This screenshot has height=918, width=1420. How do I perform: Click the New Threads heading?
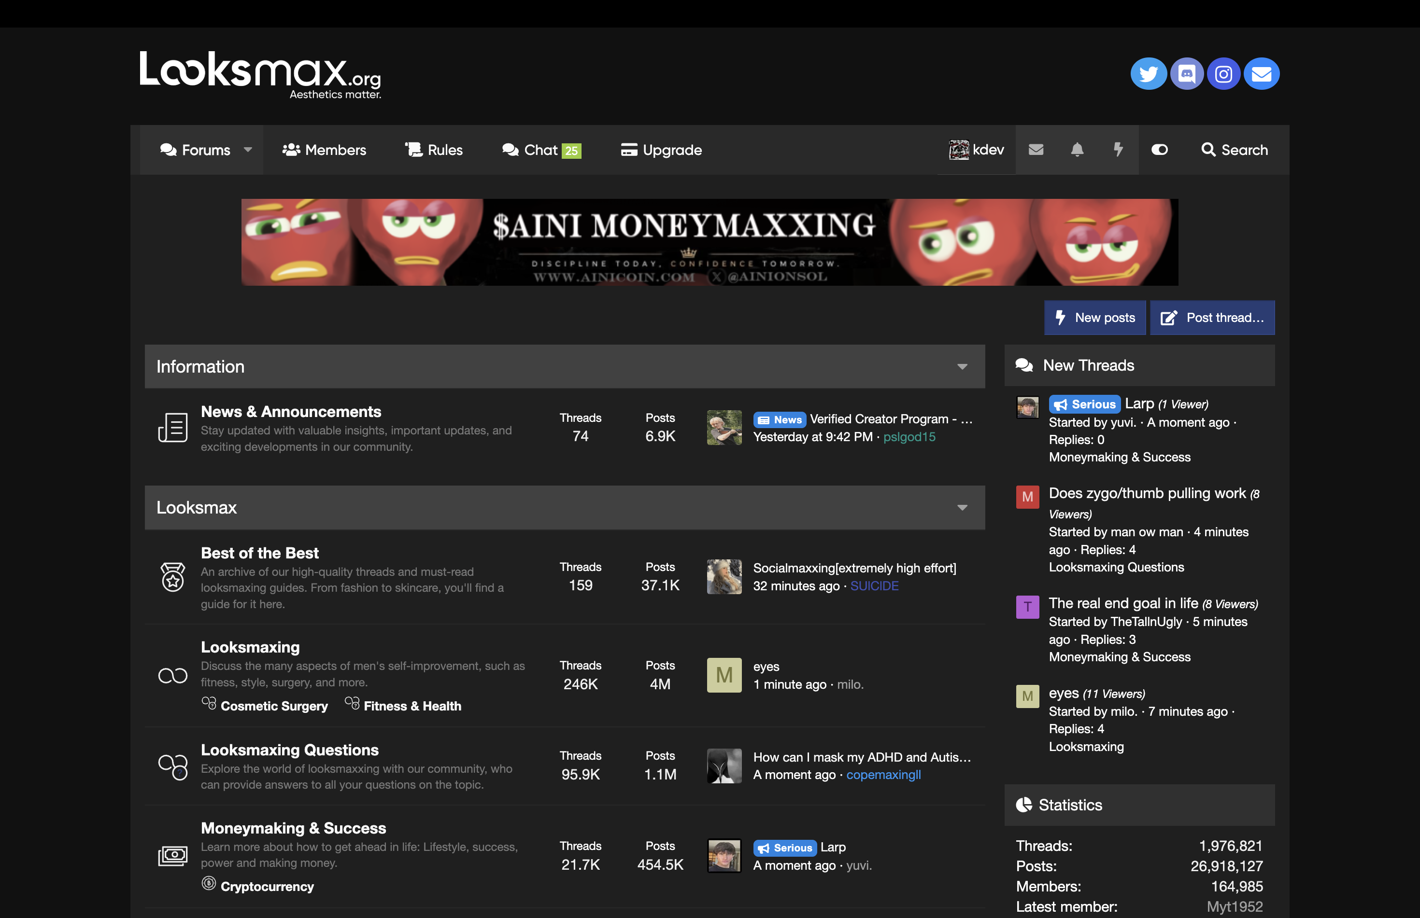pos(1088,365)
